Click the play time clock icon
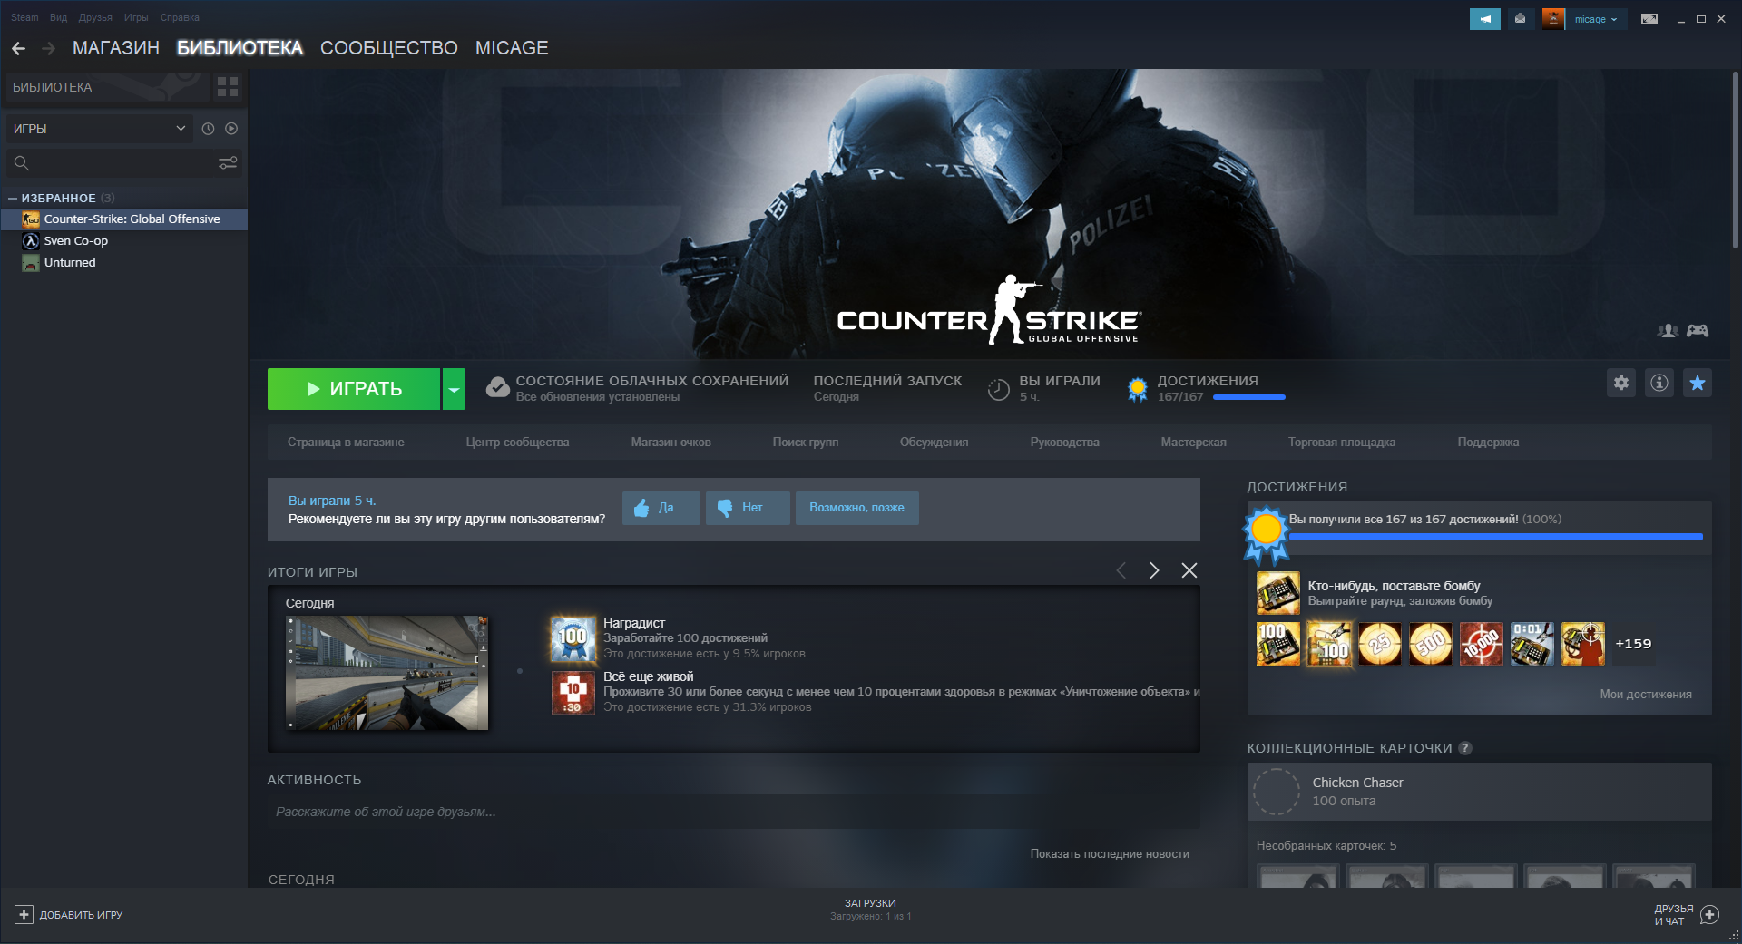The height and width of the screenshot is (944, 1742). pyautogui.click(x=998, y=389)
